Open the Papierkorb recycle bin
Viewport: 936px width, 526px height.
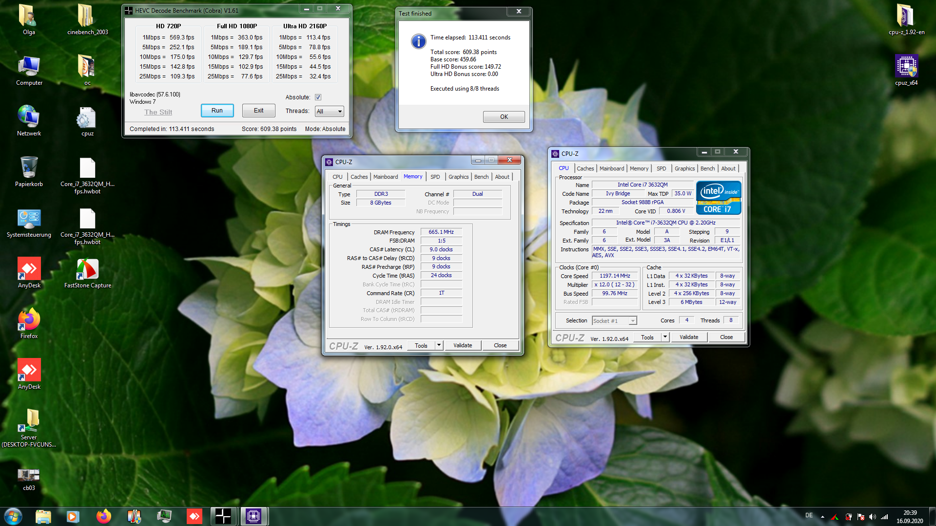(29, 171)
